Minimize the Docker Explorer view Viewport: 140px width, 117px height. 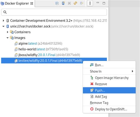pos(98,3)
